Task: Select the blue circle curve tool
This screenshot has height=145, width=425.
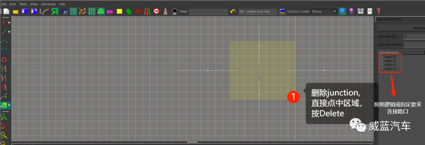Action: point(4,51)
